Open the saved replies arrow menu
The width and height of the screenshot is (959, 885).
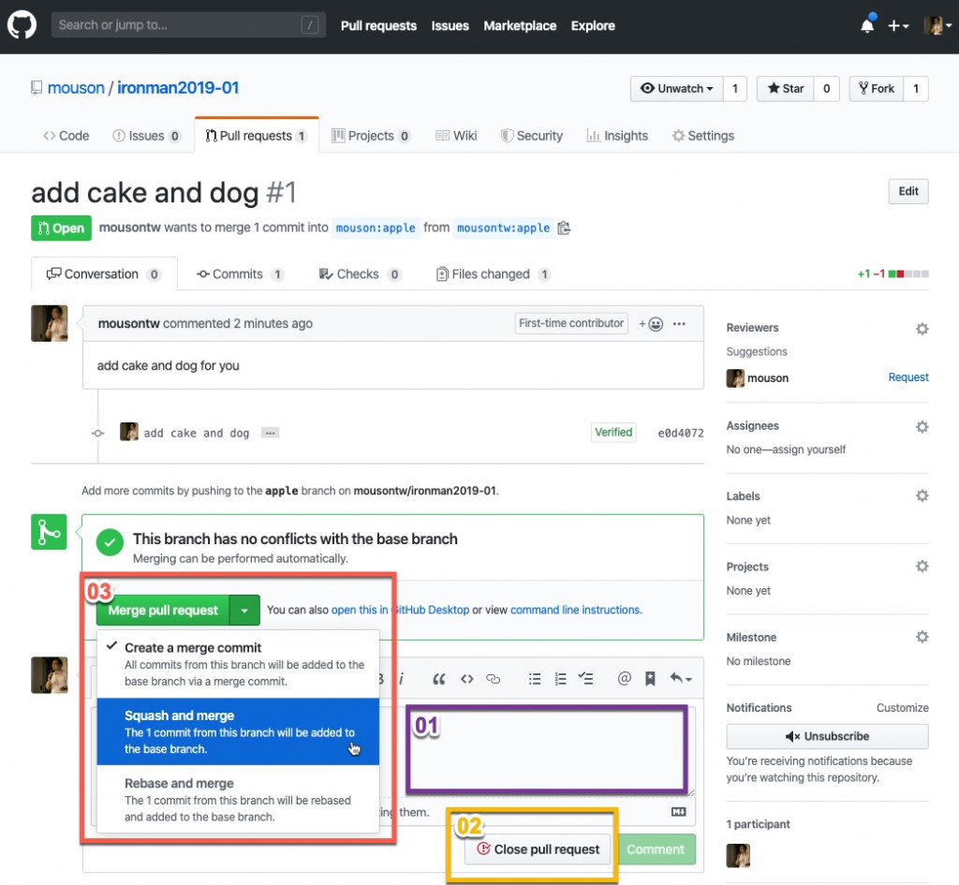[x=681, y=679]
